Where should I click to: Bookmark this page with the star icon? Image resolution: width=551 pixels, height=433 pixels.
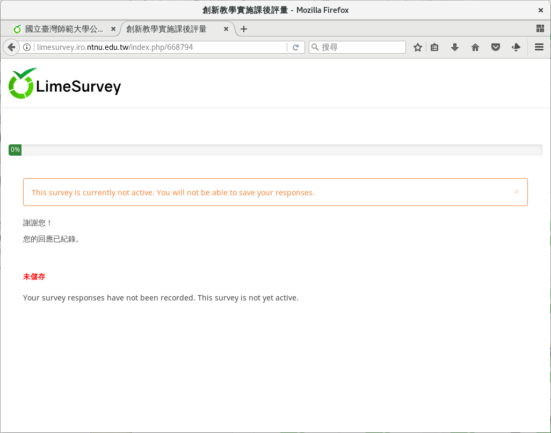click(417, 47)
